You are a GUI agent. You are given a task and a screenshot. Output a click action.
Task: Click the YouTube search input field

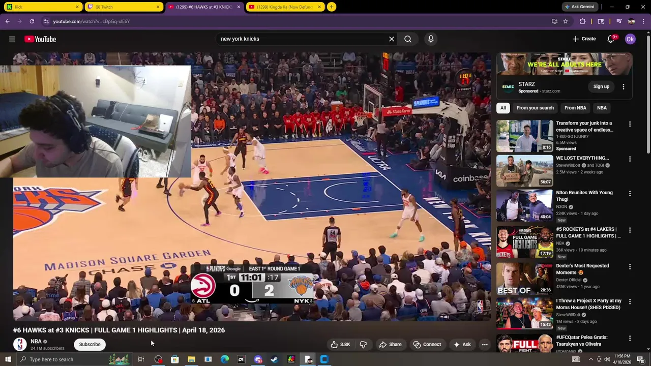pyautogui.click(x=303, y=39)
